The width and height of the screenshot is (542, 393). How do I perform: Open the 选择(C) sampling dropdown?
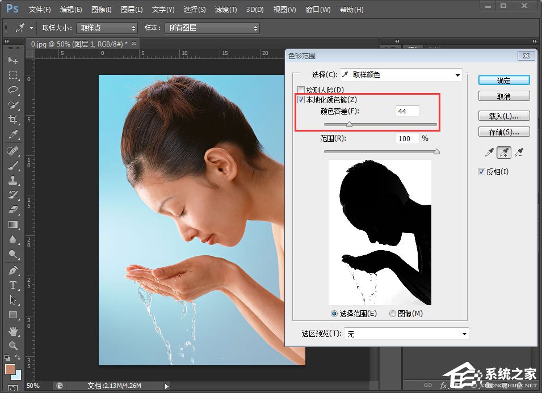pos(401,74)
